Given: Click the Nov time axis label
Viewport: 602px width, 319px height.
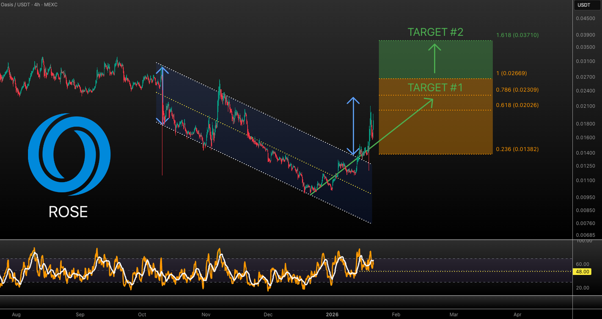Looking at the screenshot, I should coord(206,314).
